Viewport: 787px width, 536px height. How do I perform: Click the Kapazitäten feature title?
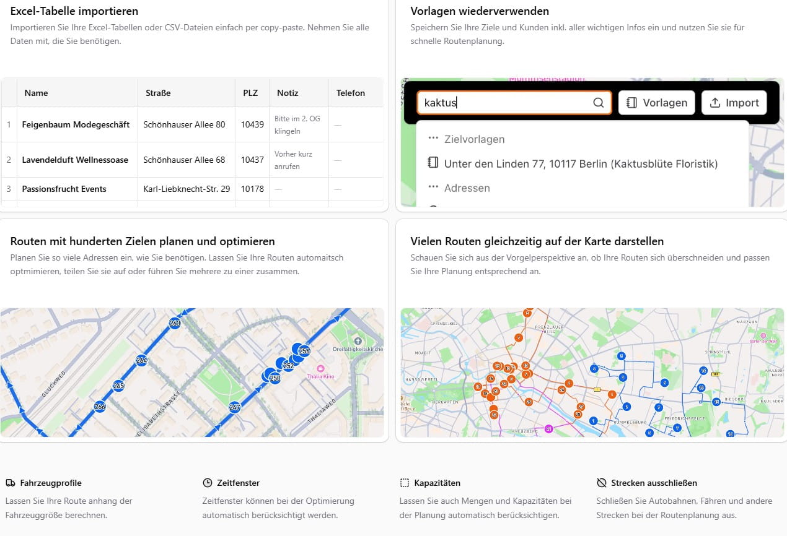[437, 483]
